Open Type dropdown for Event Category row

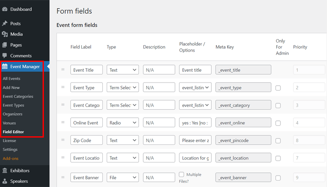pyautogui.click(x=123, y=105)
